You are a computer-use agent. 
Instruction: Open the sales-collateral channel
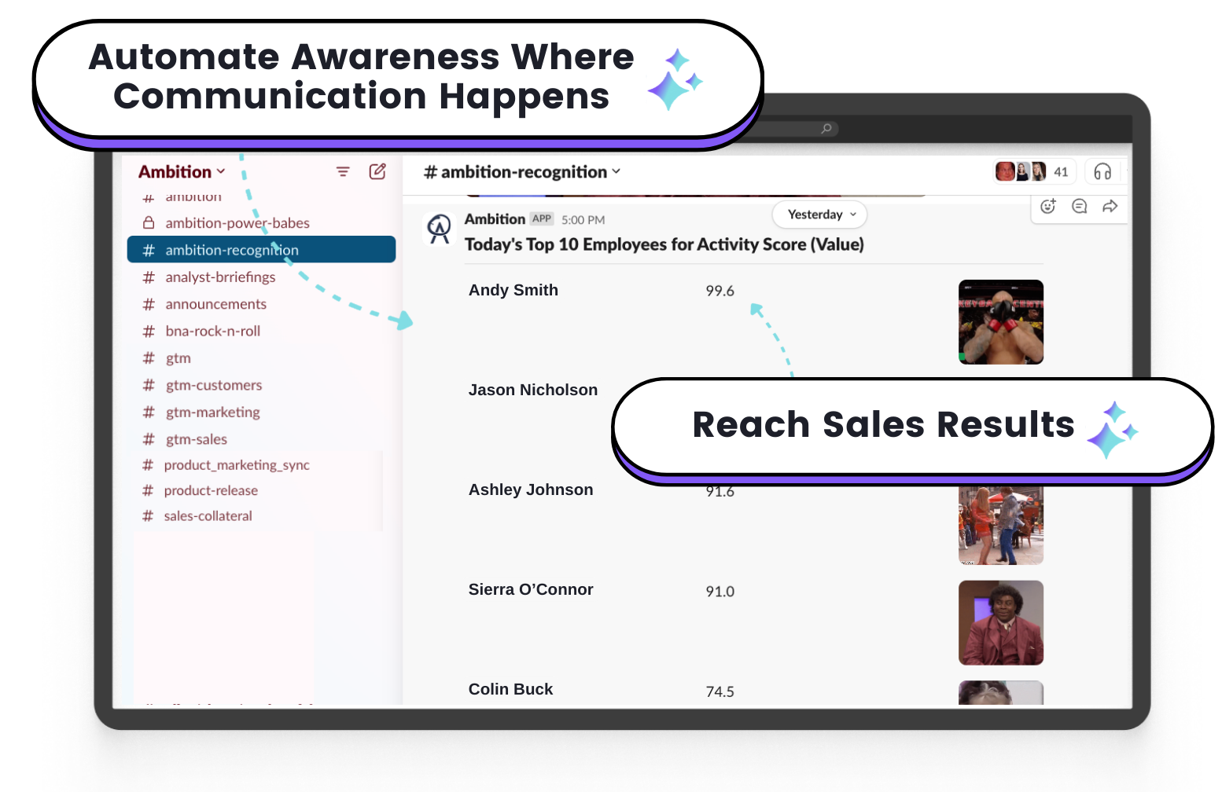coord(207,515)
